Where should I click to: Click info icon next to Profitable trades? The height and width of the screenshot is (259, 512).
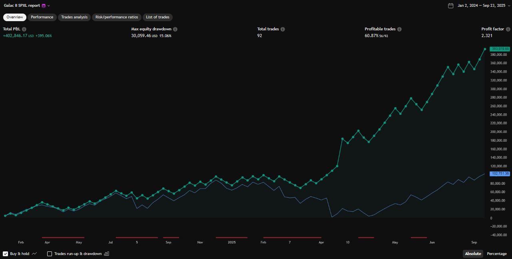(x=399, y=29)
